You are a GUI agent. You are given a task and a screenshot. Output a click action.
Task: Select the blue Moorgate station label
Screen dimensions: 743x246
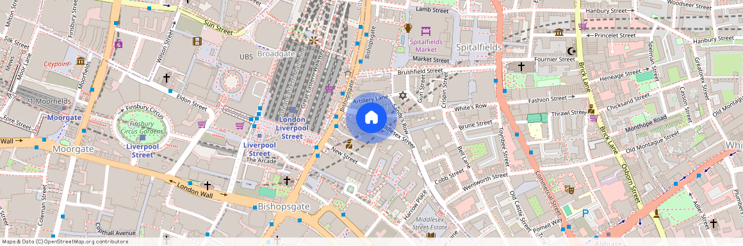pyautogui.click(x=65, y=117)
